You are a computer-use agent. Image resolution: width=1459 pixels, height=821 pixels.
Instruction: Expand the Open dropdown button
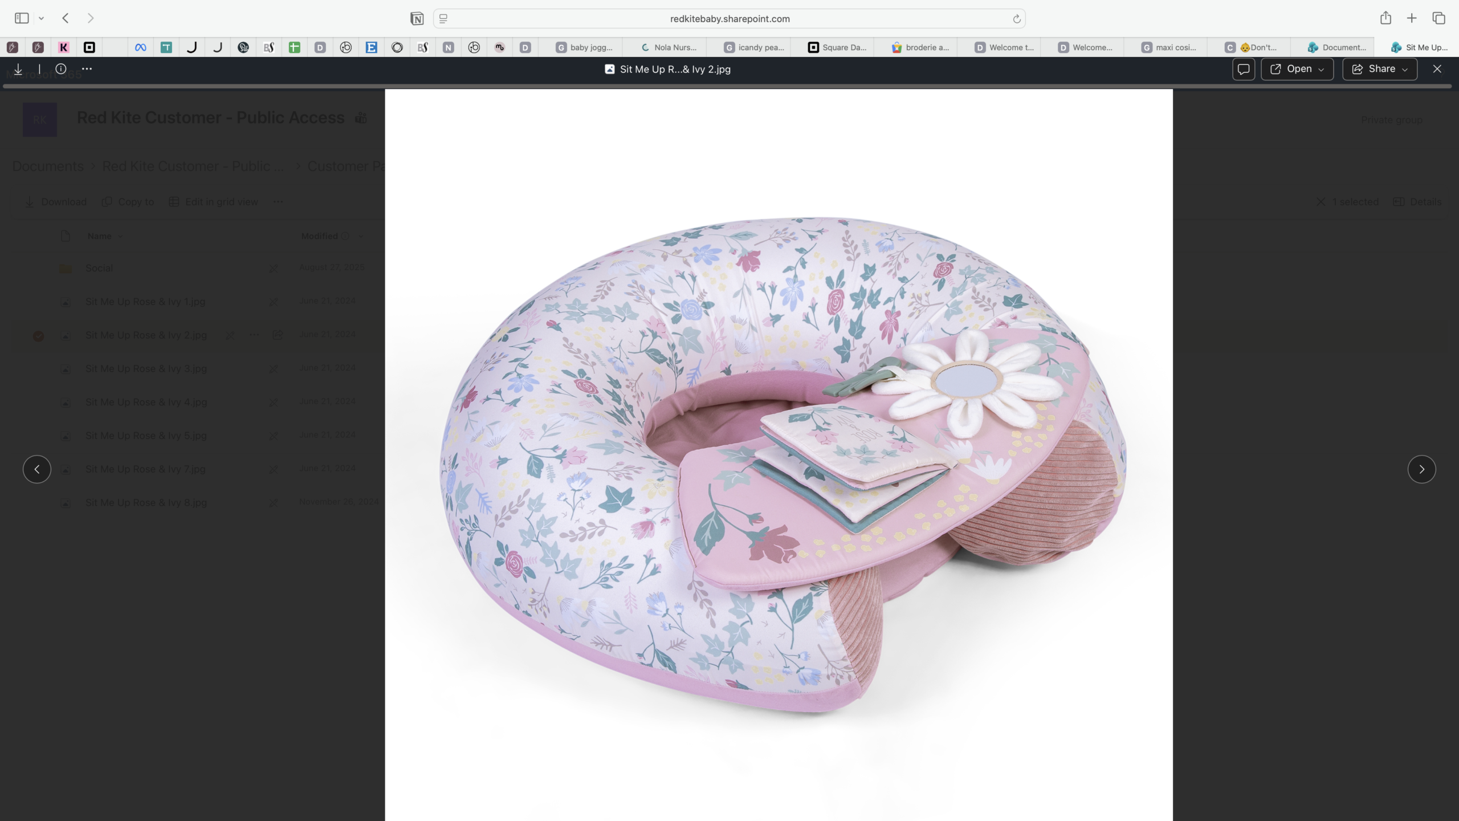click(1297, 69)
